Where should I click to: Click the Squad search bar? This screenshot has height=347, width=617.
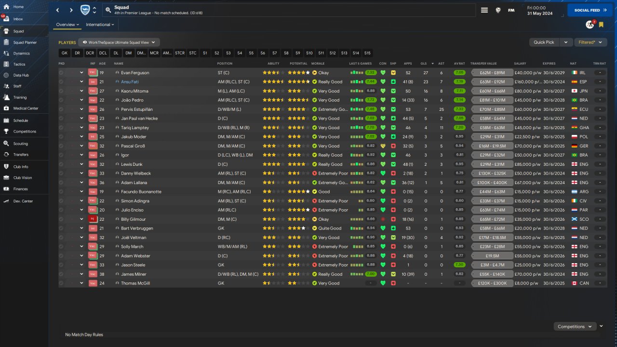point(289,10)
